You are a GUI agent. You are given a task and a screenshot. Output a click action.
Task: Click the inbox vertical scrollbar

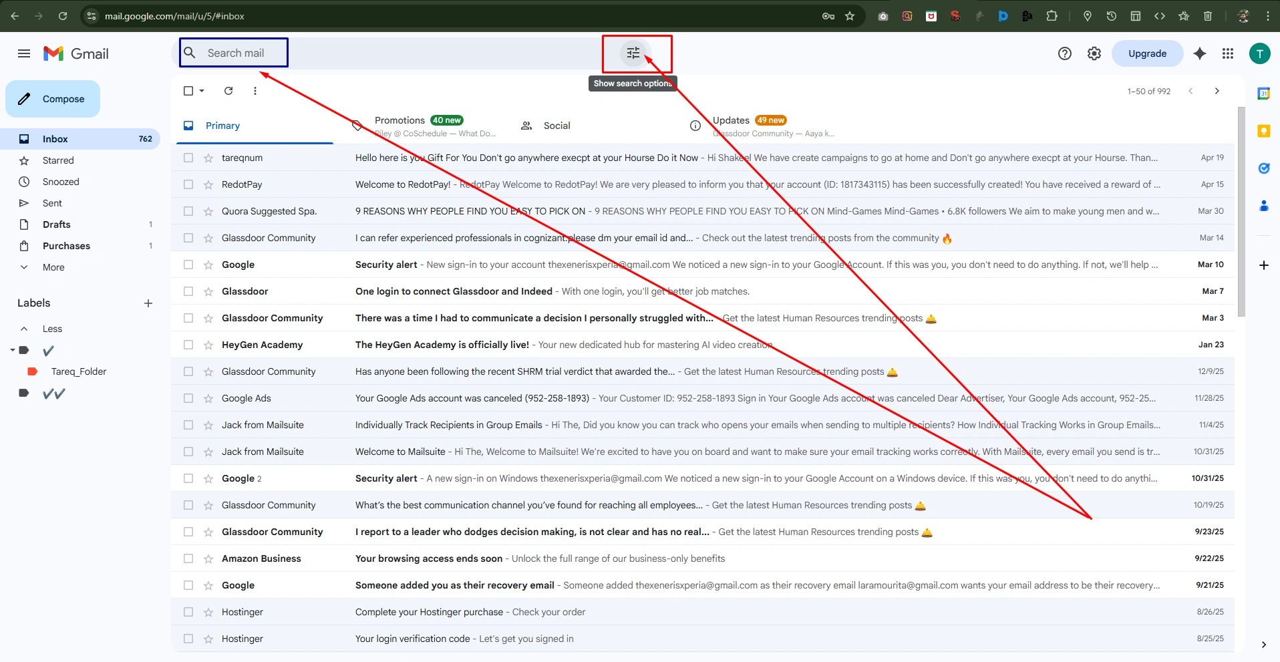tap(1241, 211)
